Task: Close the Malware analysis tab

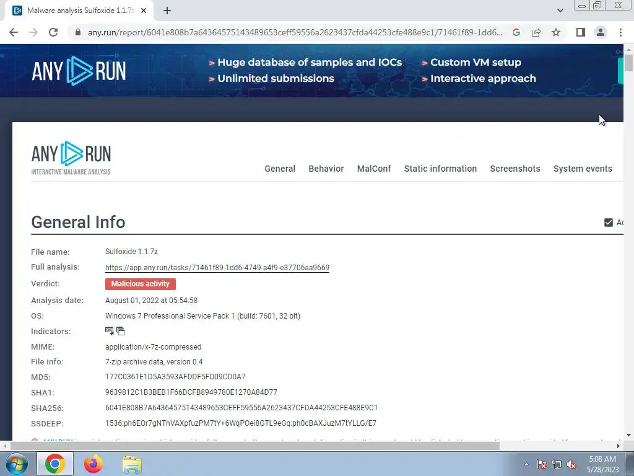Action: (x=144, y=11)
